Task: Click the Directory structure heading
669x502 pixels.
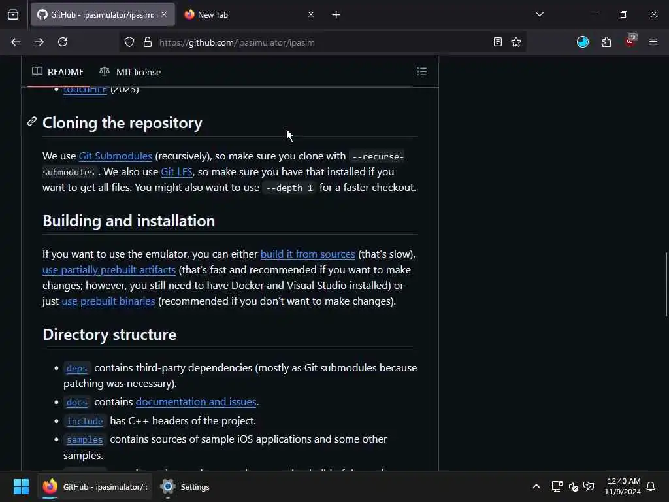Action: click(109, 334)
